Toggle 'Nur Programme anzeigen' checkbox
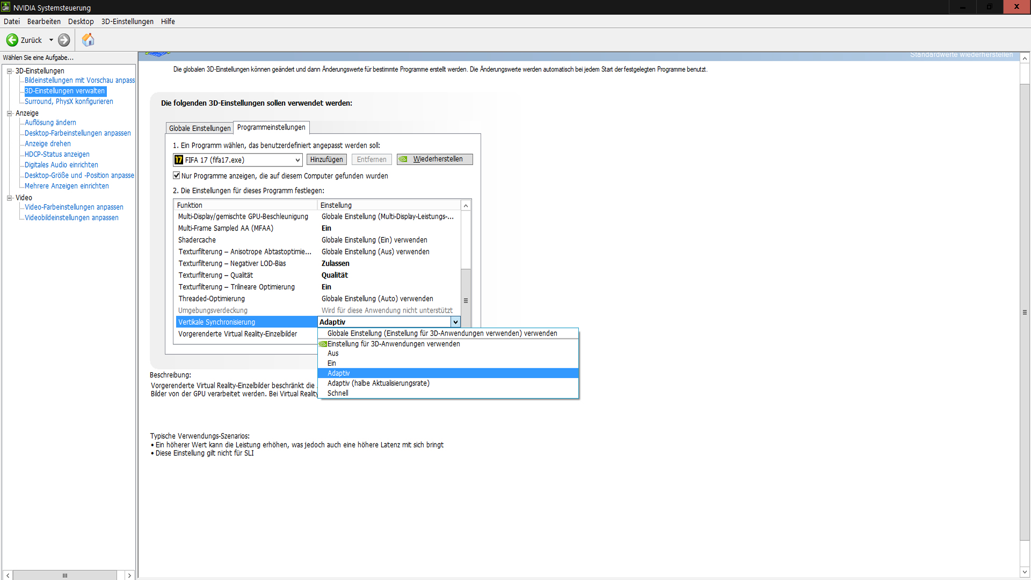 (177, 176)
